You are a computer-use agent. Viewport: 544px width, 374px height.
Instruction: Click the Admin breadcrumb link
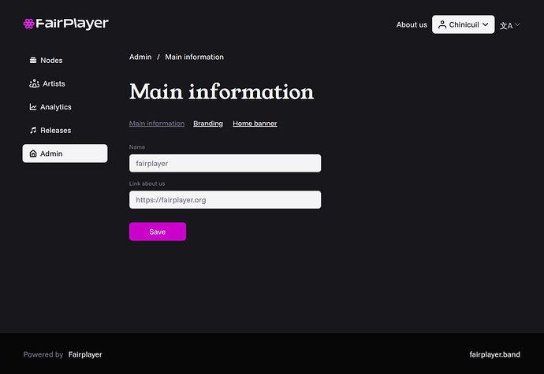point(140,57)
